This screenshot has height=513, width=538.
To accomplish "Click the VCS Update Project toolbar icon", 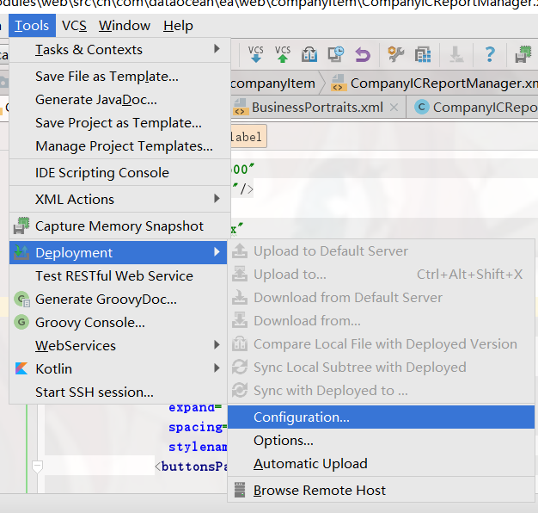I will 256,54.
